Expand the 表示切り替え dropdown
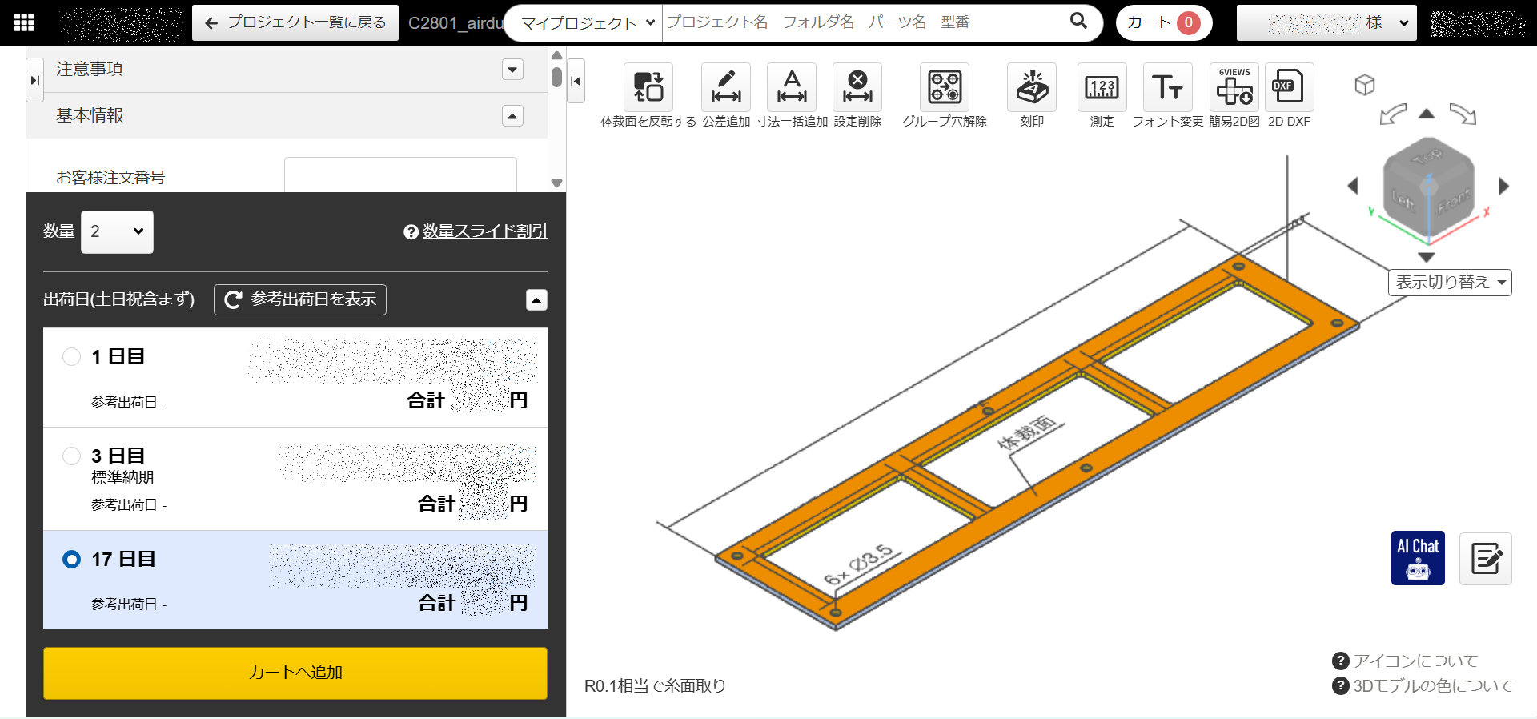This screenshot has height=719, width=1537. (x=1449, y=283)
